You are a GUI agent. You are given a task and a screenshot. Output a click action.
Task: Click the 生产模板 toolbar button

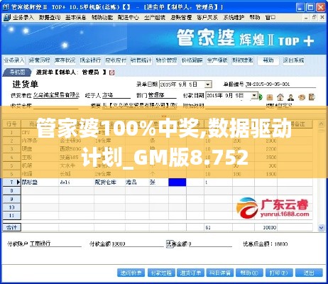217,60
